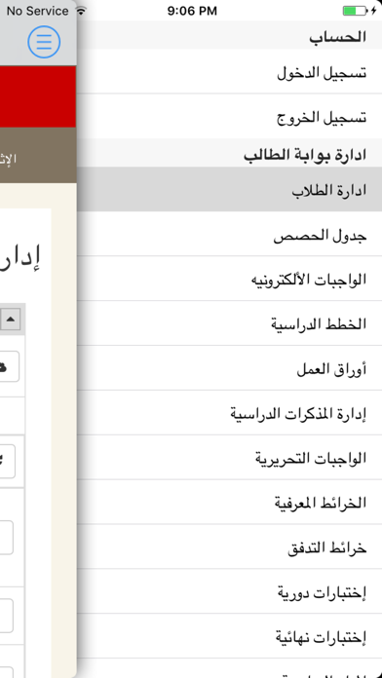Tap the brown tab bar on the page

pyautogui.click(x=38, y=155)
